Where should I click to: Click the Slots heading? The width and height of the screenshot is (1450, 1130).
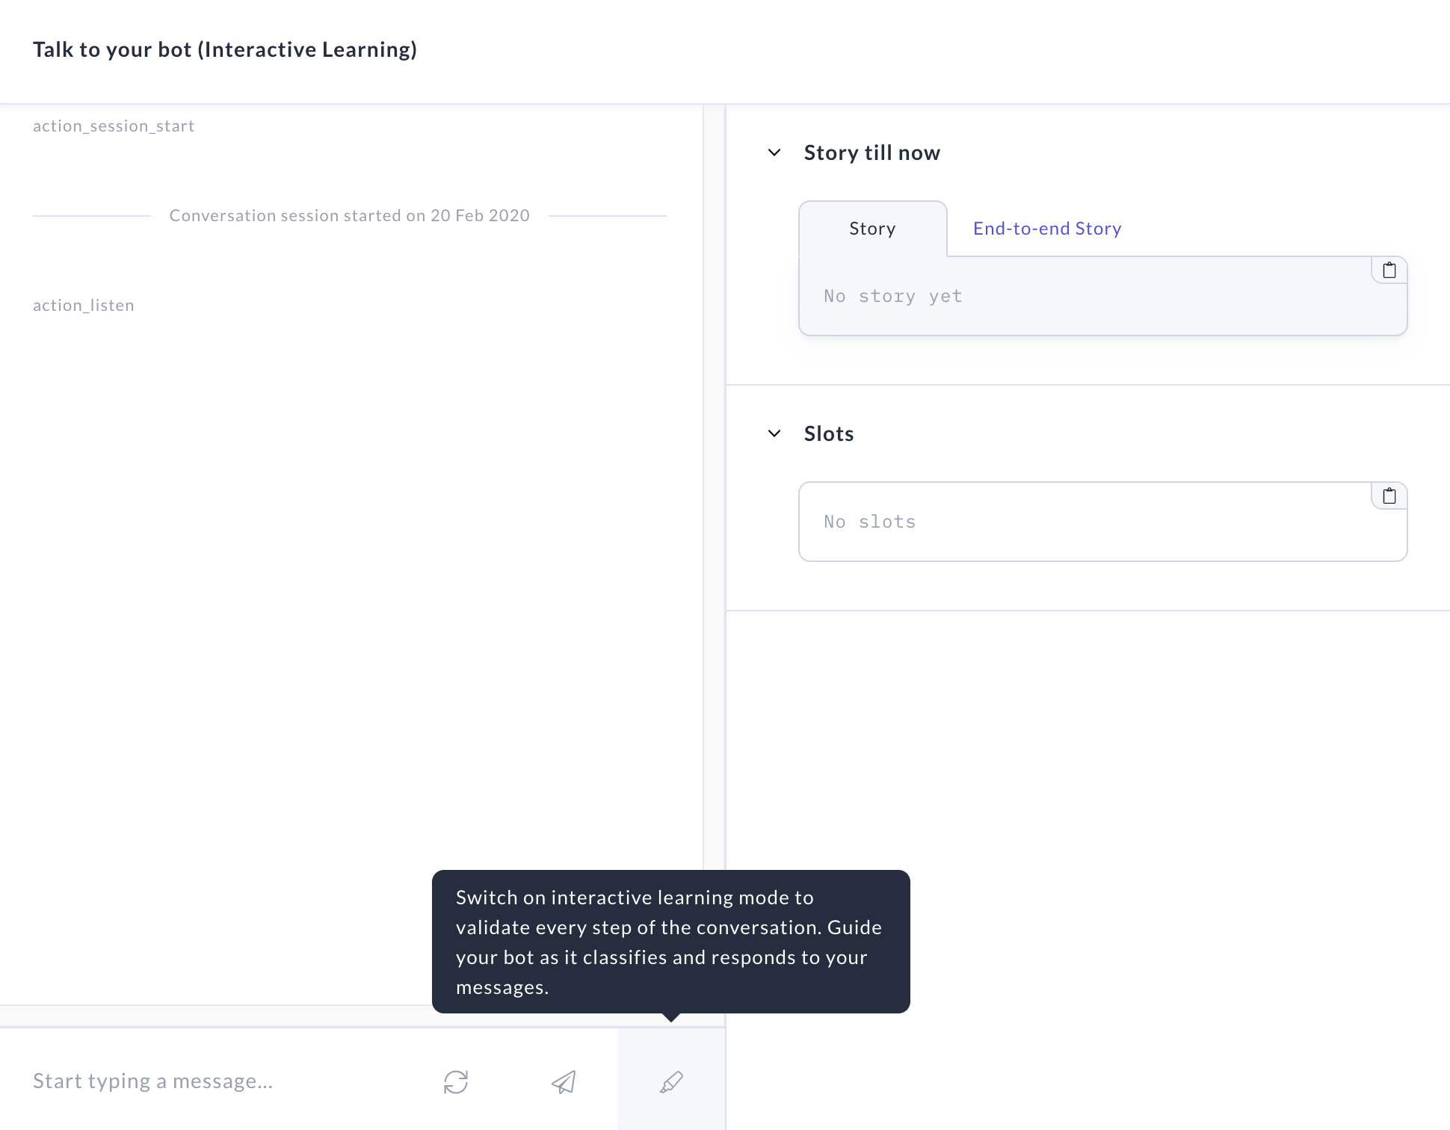click(829, 433)
